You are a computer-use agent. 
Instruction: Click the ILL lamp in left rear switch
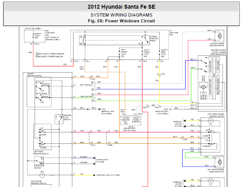(211, 121)
